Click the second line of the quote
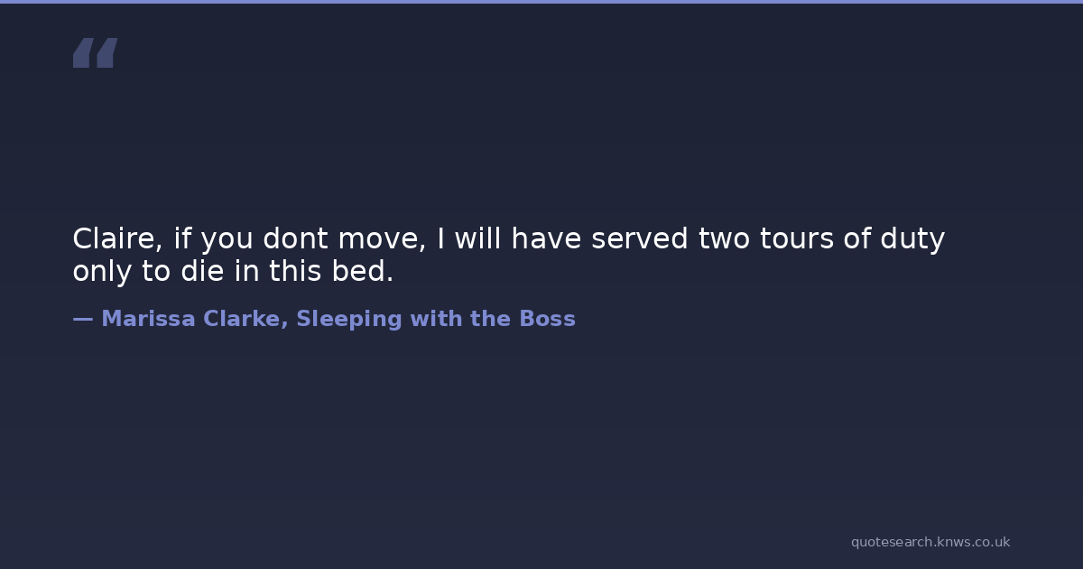 point(233,272)
